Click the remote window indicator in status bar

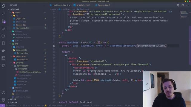click(2, 106)
